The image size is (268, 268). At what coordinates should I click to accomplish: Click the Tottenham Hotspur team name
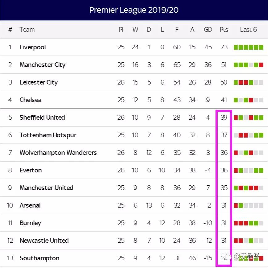(48, 135)
